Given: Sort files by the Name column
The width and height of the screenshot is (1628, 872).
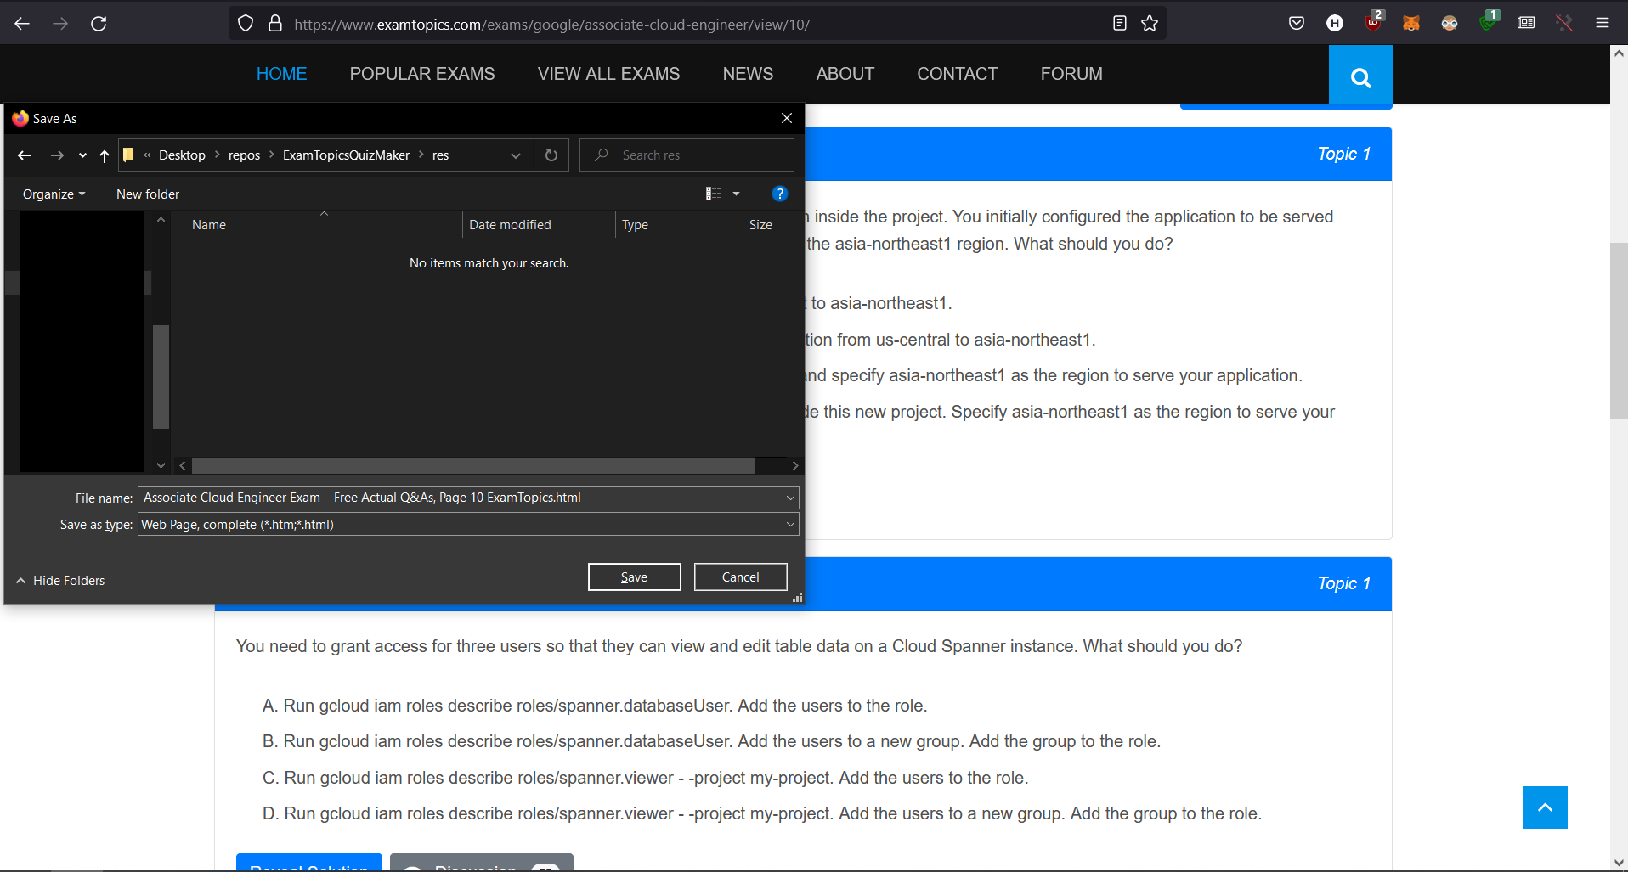Looking at the screenshot, I should click(318, 225).
